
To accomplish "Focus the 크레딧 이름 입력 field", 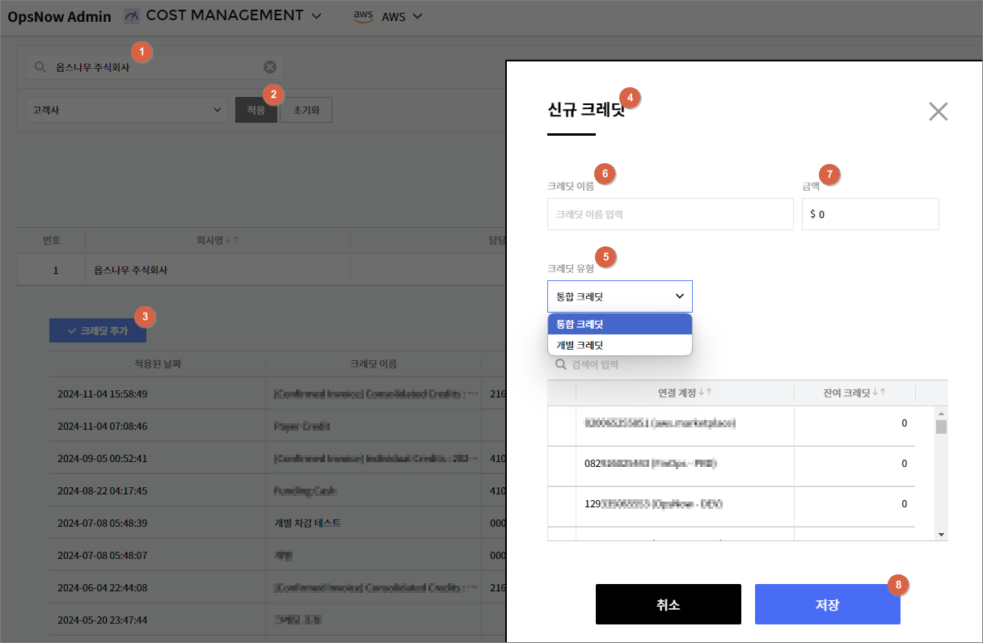I will pos(670,214).
